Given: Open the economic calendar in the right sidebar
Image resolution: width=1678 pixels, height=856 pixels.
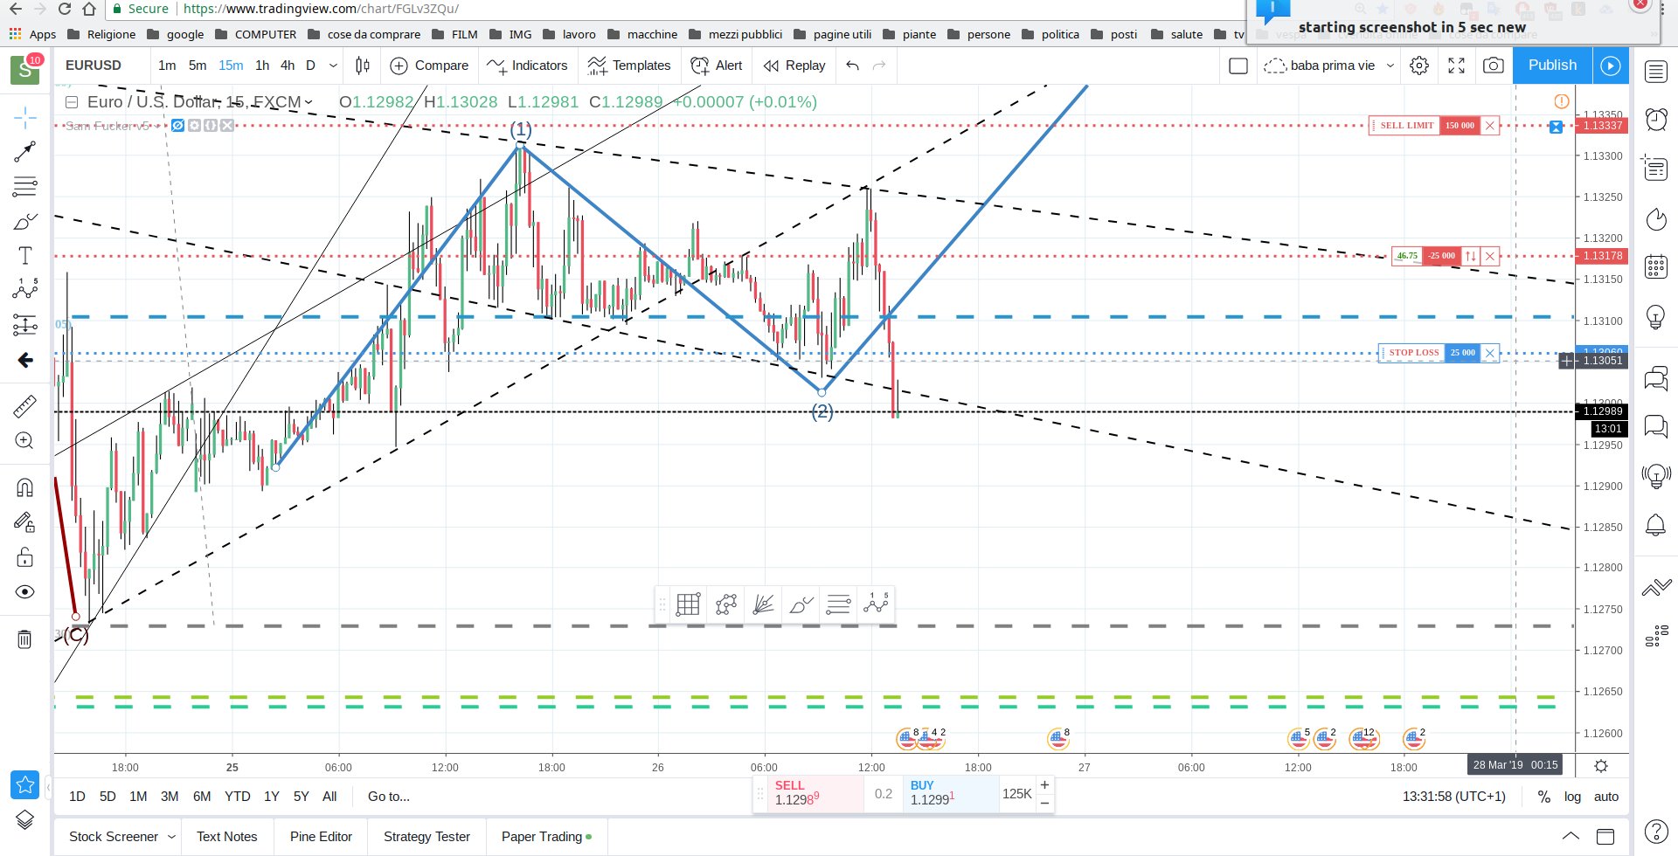Looking at the screenshot, I should click(x=1656, y=266).
